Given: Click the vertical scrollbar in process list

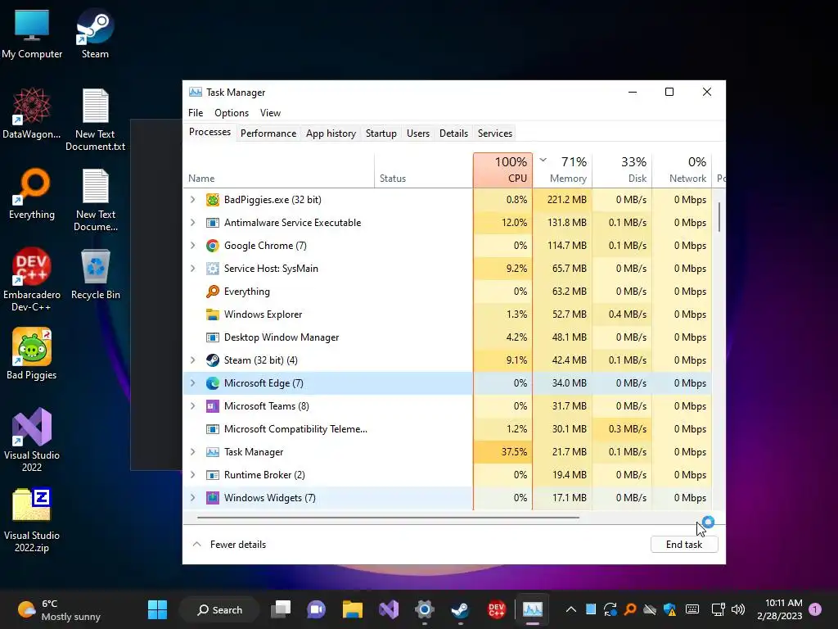Looking at the screenshot, I should (x=719, y=217).
